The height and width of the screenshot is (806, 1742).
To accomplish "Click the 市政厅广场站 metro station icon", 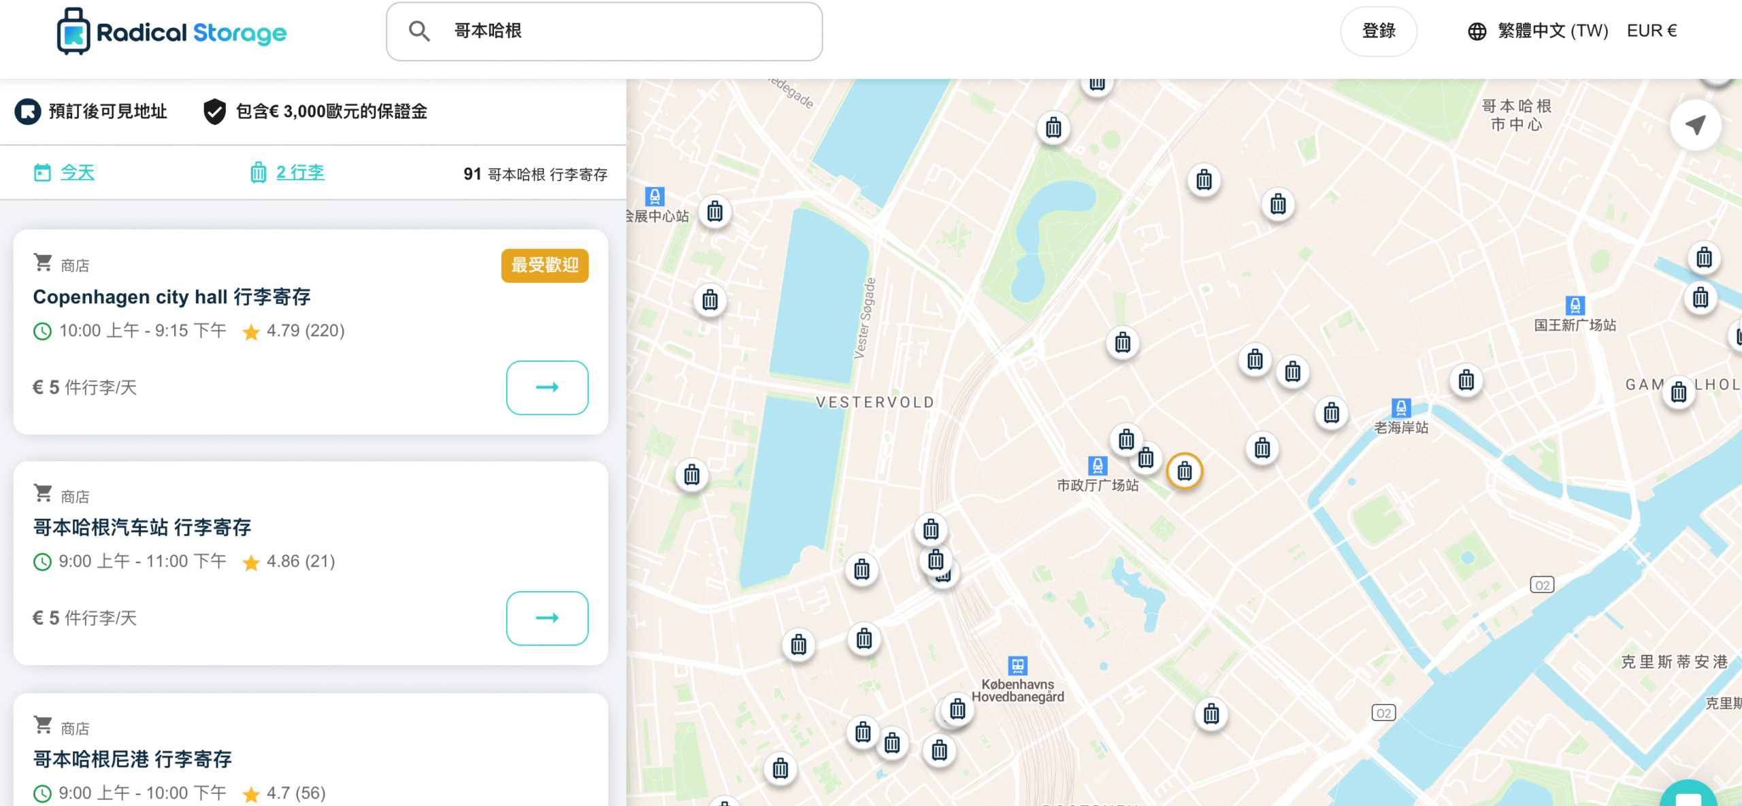I will pyautogui.click(x=1097, y=466).
